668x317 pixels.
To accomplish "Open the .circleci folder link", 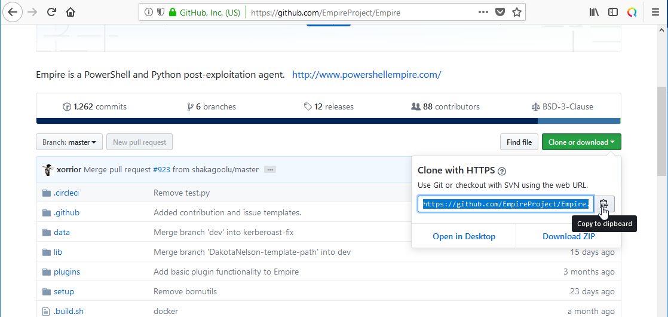I will tap(66, 193).
